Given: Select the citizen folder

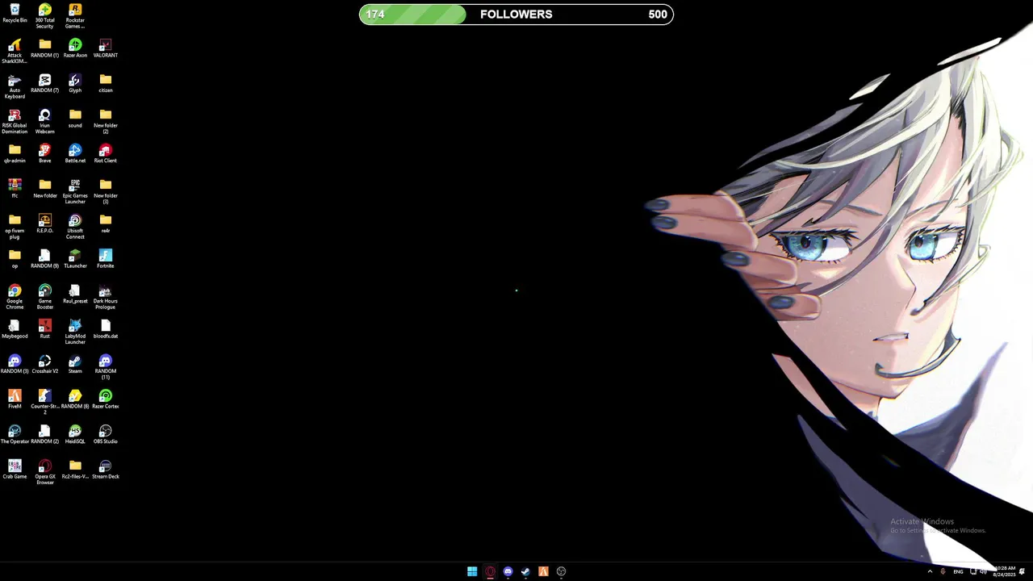Looking at the screenshot, I should (105, 83).
